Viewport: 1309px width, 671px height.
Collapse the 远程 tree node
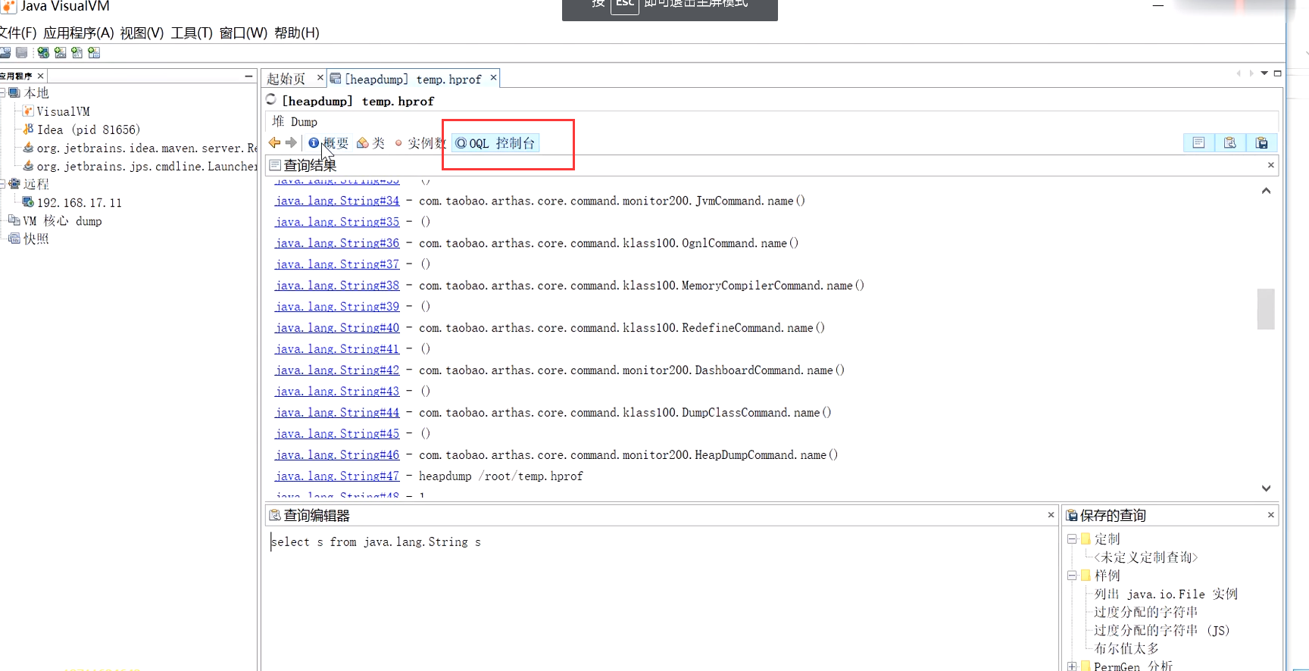pyautogui.click(x=2, y=183)
